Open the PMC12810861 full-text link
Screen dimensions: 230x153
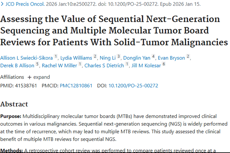pos(76,86)
